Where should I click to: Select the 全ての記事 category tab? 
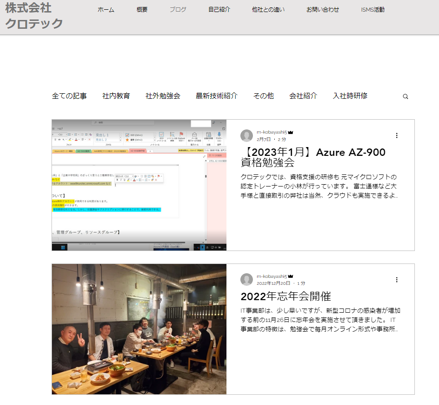(69, 96)
